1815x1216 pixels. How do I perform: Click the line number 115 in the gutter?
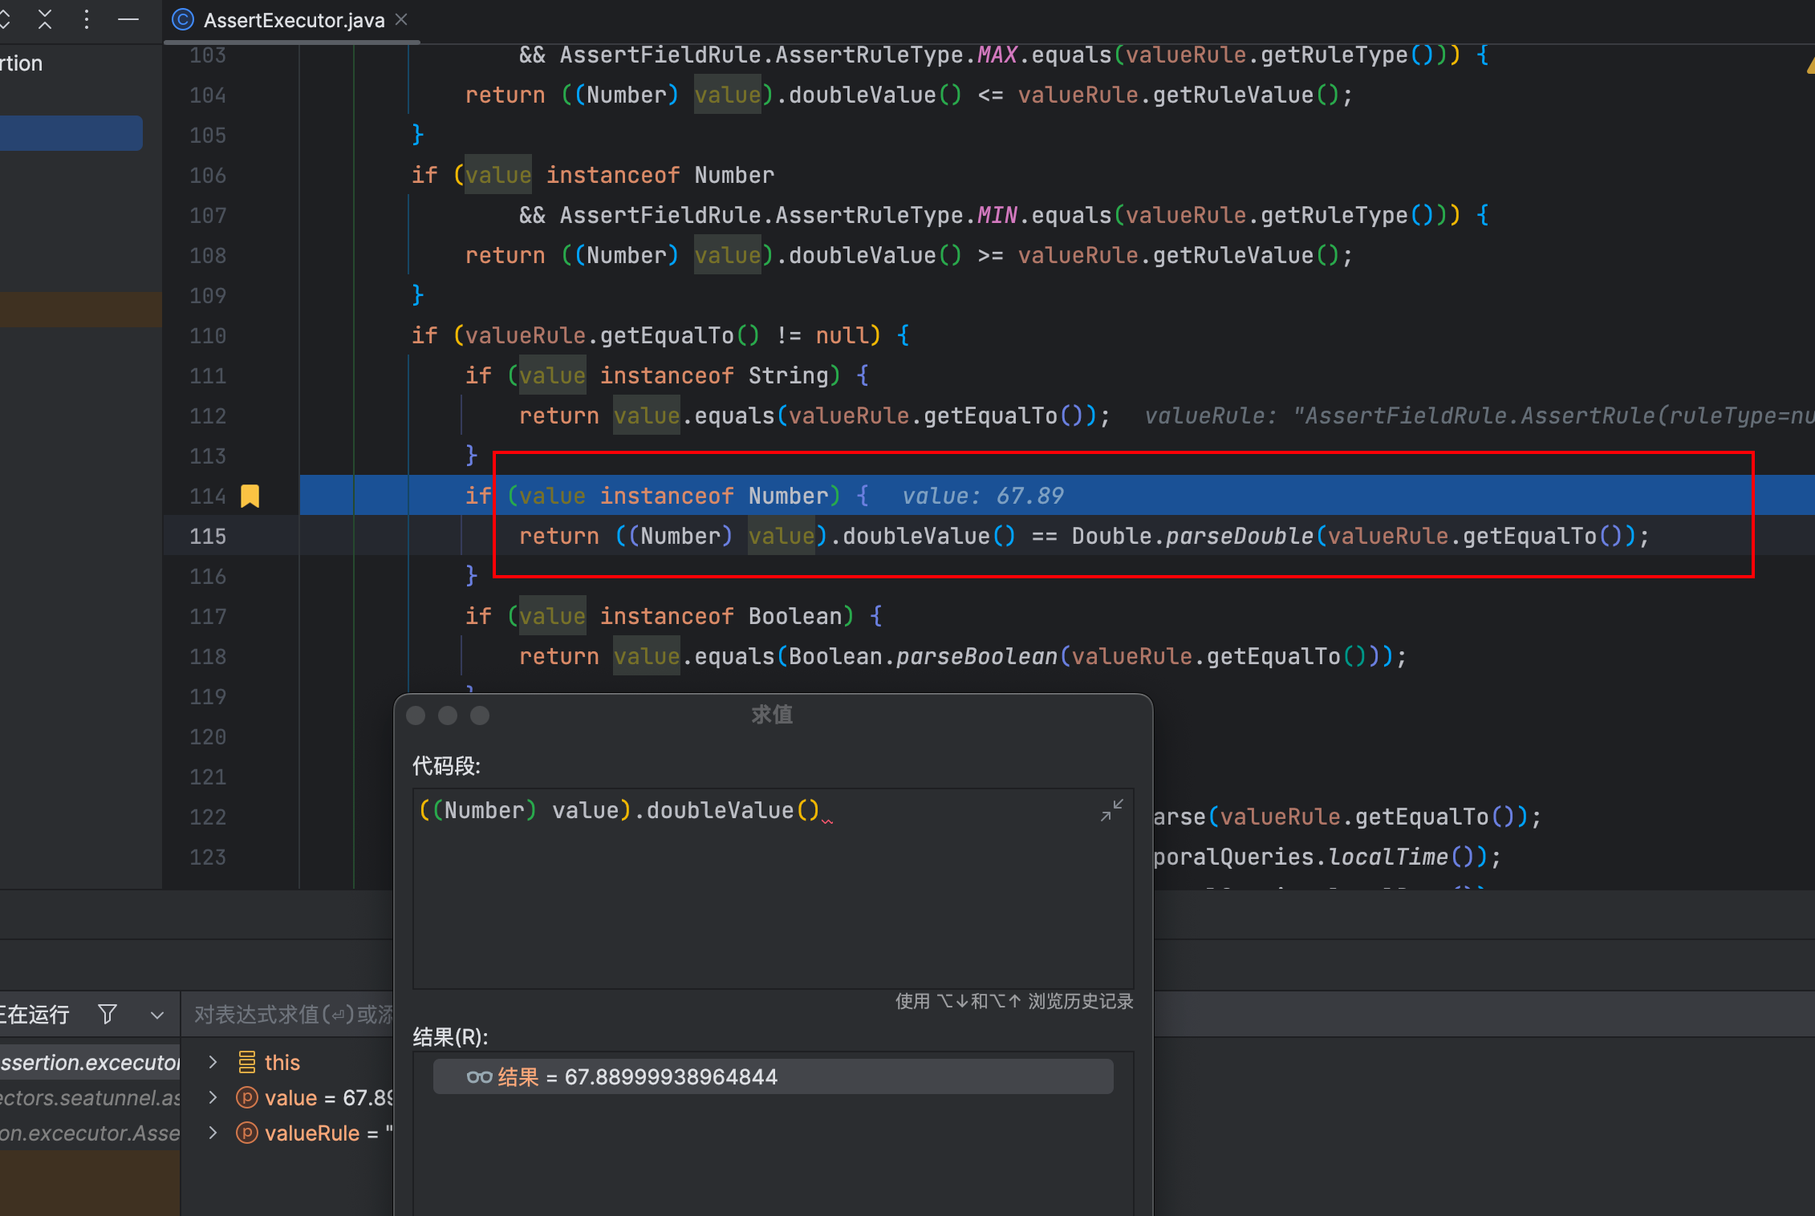[x=208, y=536]
